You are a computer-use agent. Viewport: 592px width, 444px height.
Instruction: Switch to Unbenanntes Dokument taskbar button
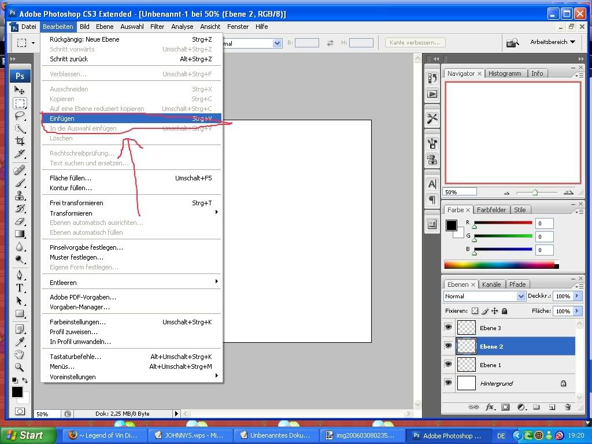275,435
